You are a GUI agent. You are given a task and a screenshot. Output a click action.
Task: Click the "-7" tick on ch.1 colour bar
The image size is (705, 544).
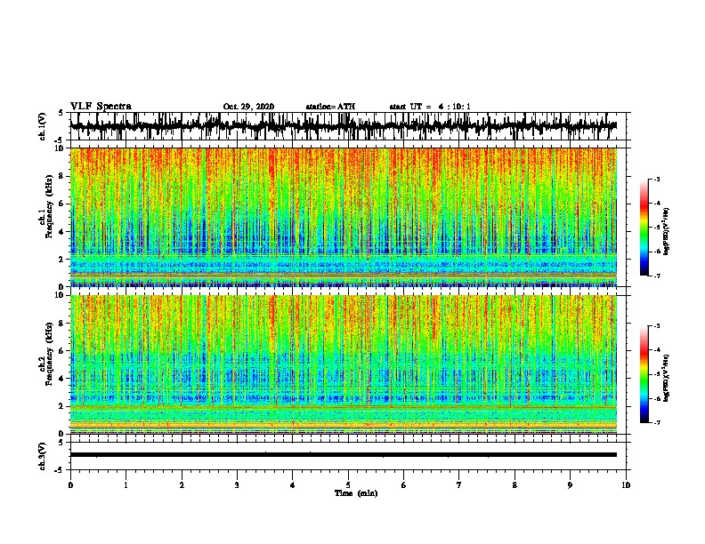pyautogui.click(x=657, y=276)
